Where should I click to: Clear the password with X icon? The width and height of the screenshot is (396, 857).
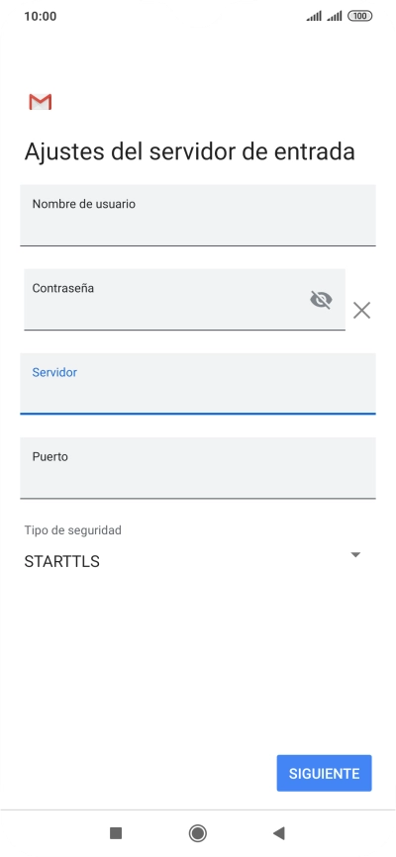pos(361,311)
